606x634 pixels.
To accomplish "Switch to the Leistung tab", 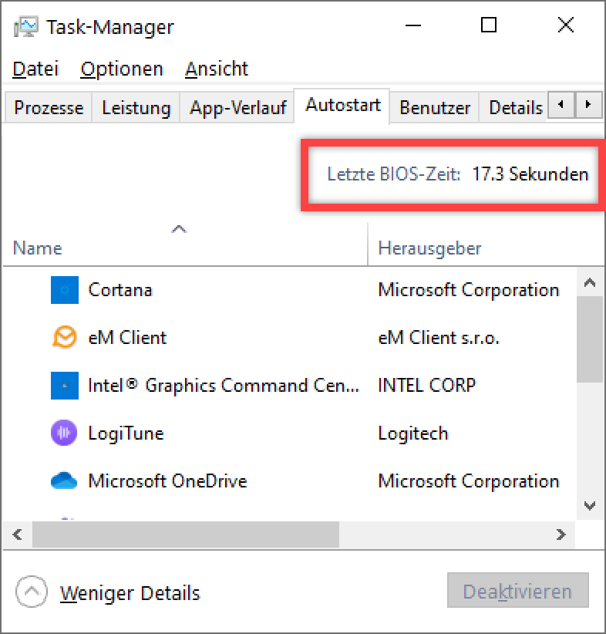I will point(136,108).
